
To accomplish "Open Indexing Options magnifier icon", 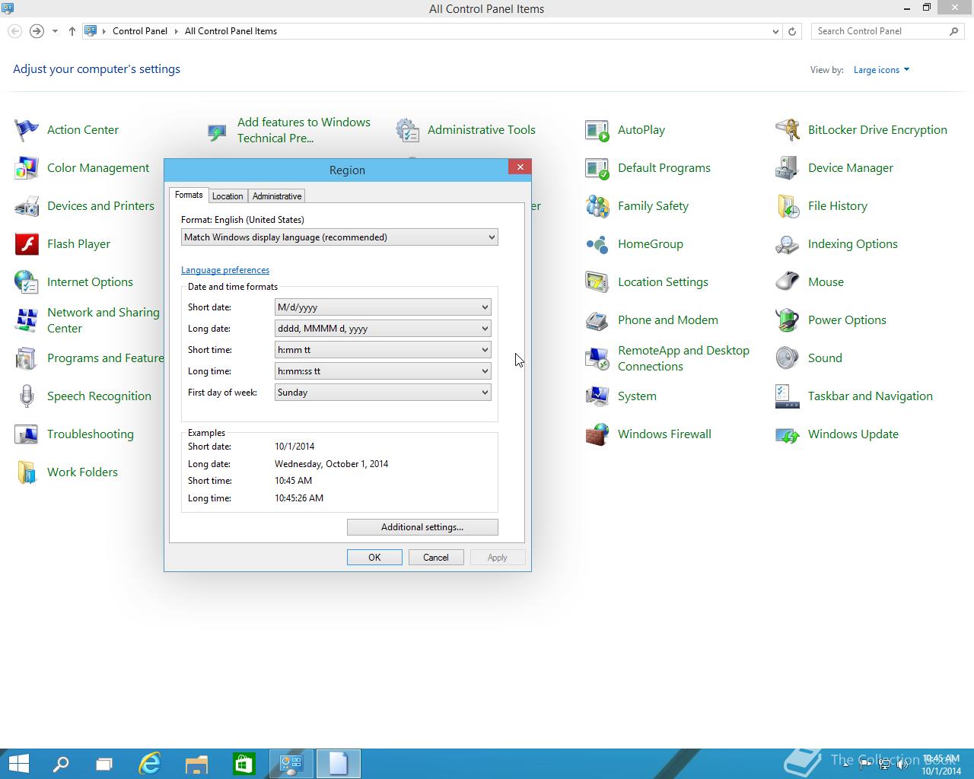I will 788,244.
